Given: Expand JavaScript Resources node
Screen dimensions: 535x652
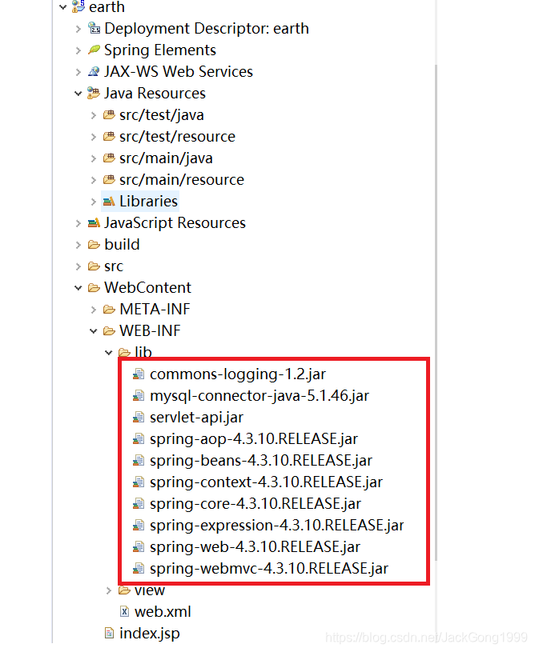Looking at the screenshot, I should [78, 224].
